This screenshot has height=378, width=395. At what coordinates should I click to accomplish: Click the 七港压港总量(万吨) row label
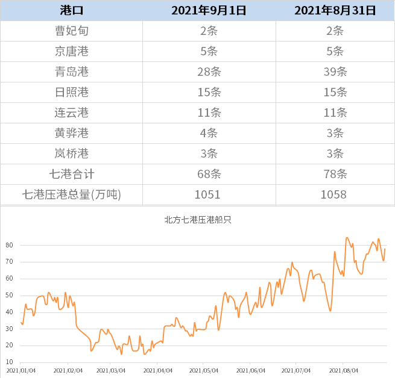[71, 194]
